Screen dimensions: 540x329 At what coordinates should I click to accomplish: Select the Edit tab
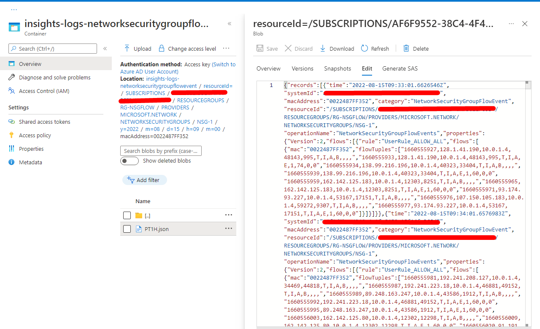367,68
